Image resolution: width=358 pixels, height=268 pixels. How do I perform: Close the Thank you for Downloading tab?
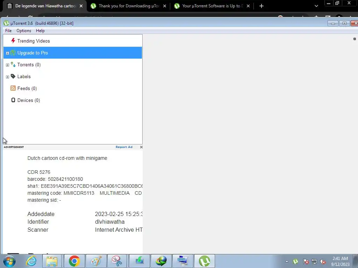click(x=165, y=6)
